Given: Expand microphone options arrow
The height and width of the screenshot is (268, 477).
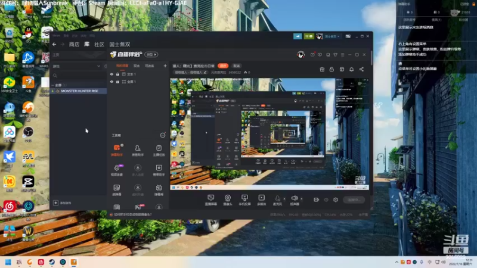Looking at the screenshot, I should click(x=284, y=199).
